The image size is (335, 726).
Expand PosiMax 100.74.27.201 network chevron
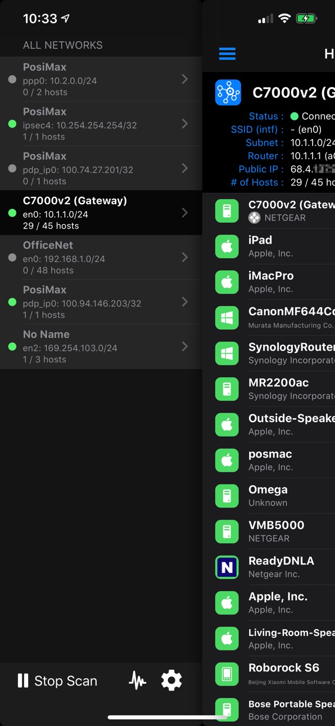(184, 168)
